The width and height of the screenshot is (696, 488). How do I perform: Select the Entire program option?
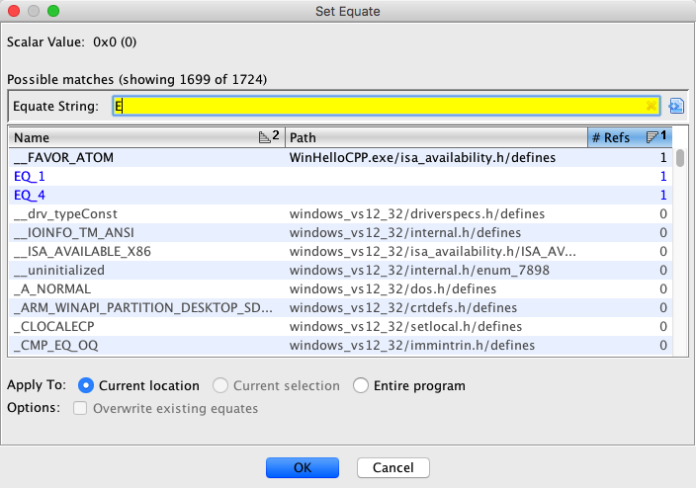(x=361, y=385)
